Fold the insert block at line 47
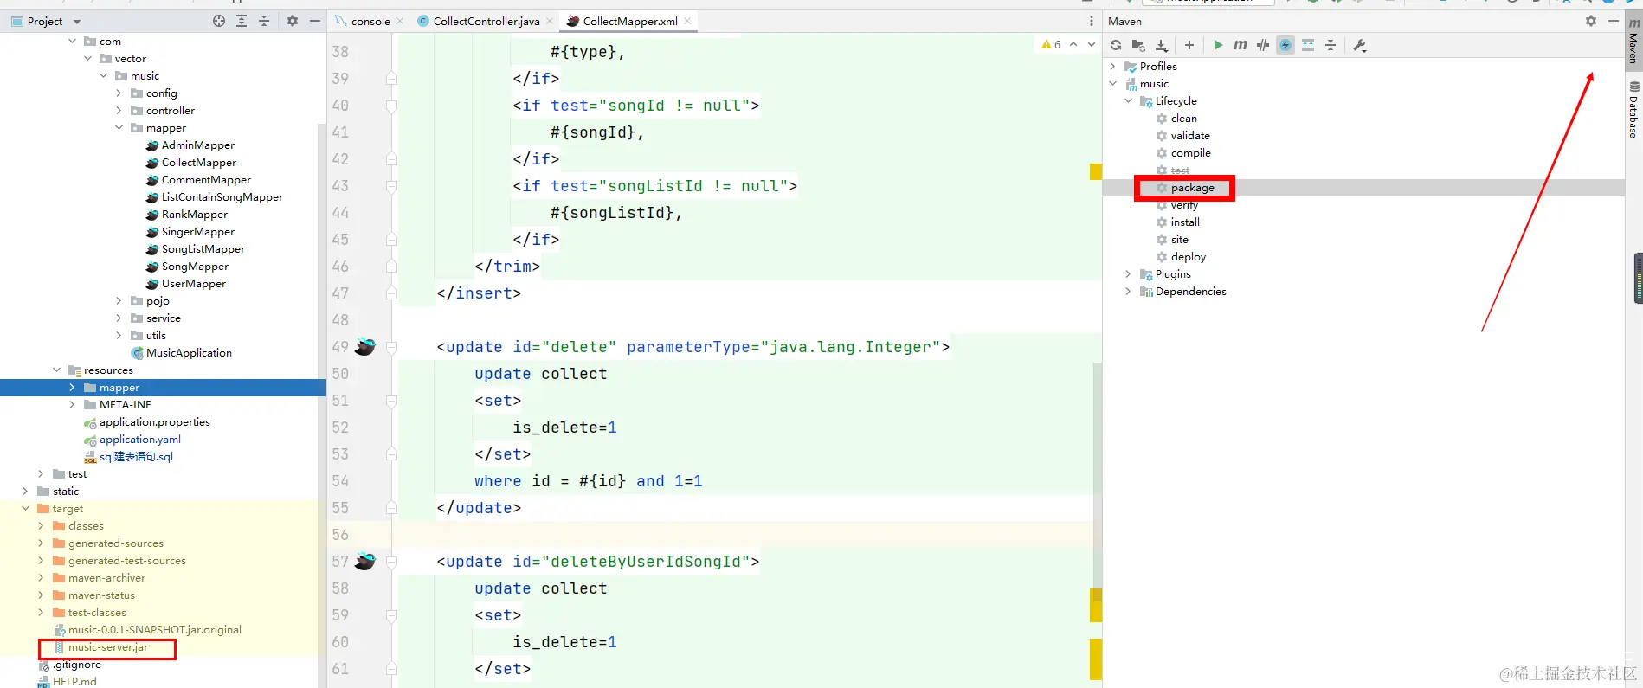The image size is (1643, 688). pos(391,293)
